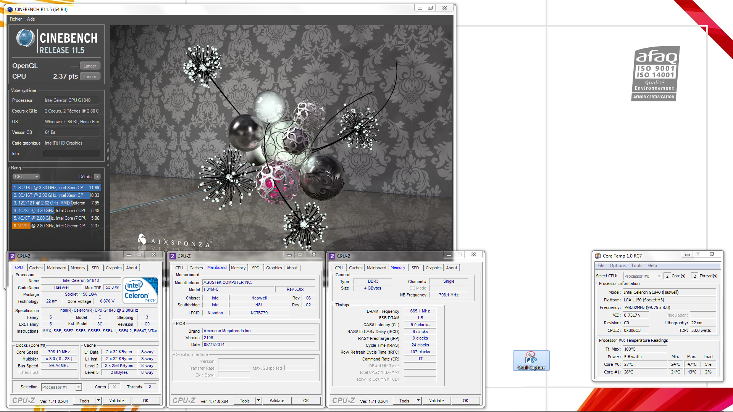Select CPU tab in CPU-Z Memory window
The image size is (733, 412).
pyautogui.click(x=339, y=268)
